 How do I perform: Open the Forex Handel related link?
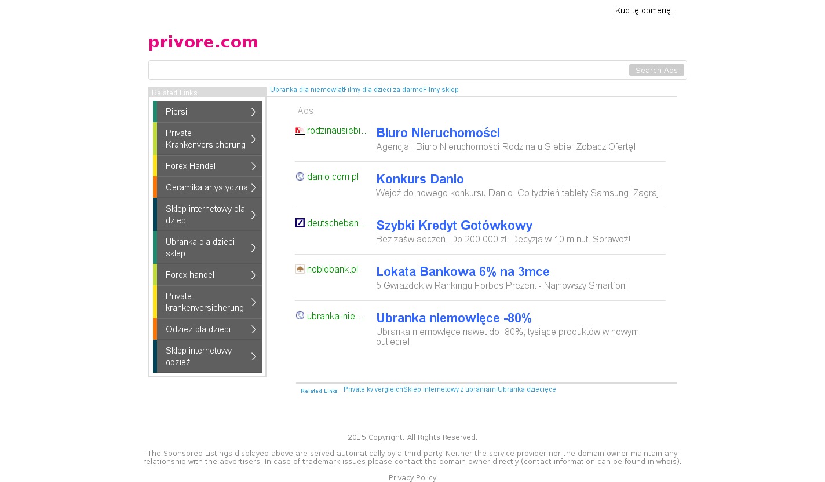click(x=191, y=166)
